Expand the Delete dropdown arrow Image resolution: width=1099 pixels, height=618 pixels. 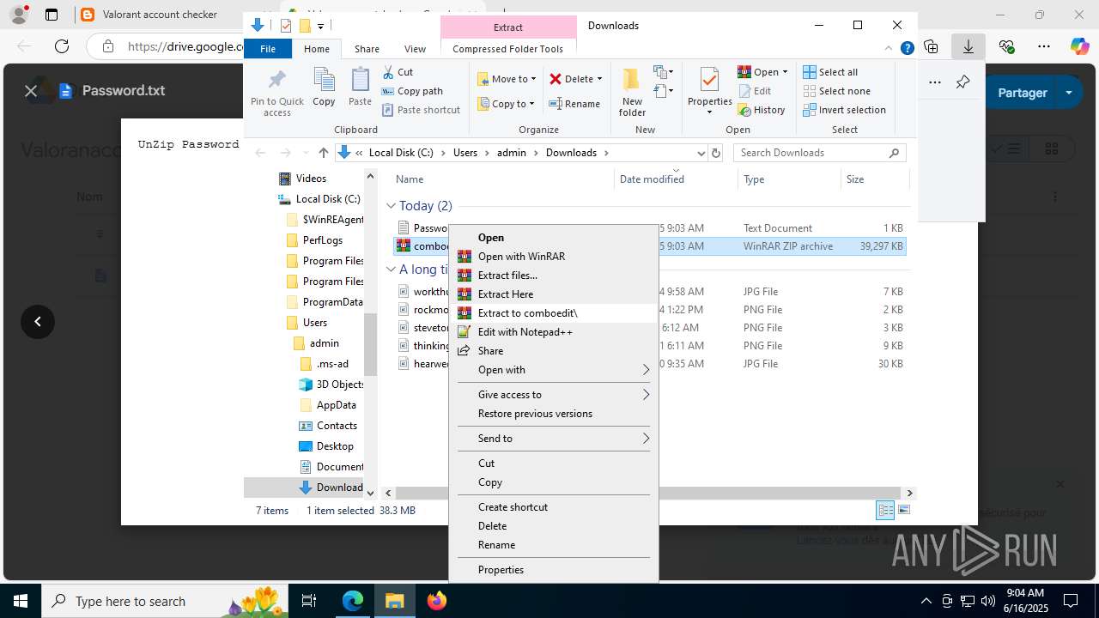pos(599,79)
